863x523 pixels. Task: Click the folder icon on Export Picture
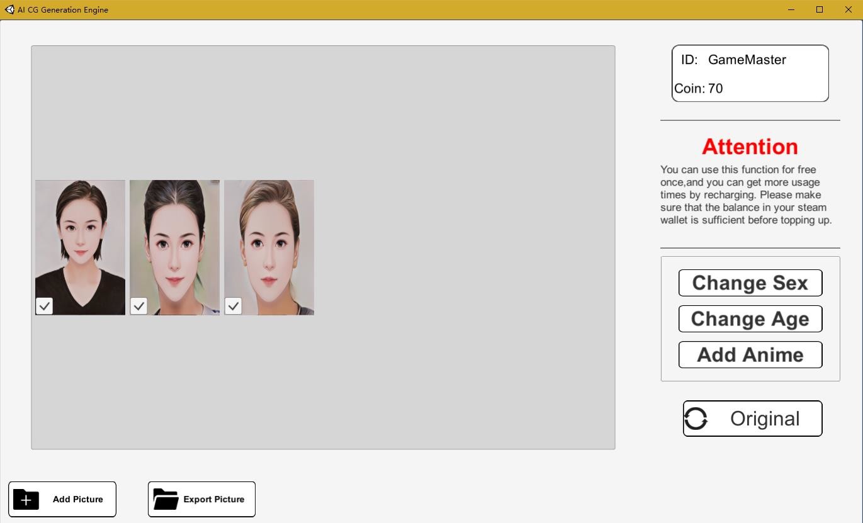pyautogui.click(x=165, y=499)
